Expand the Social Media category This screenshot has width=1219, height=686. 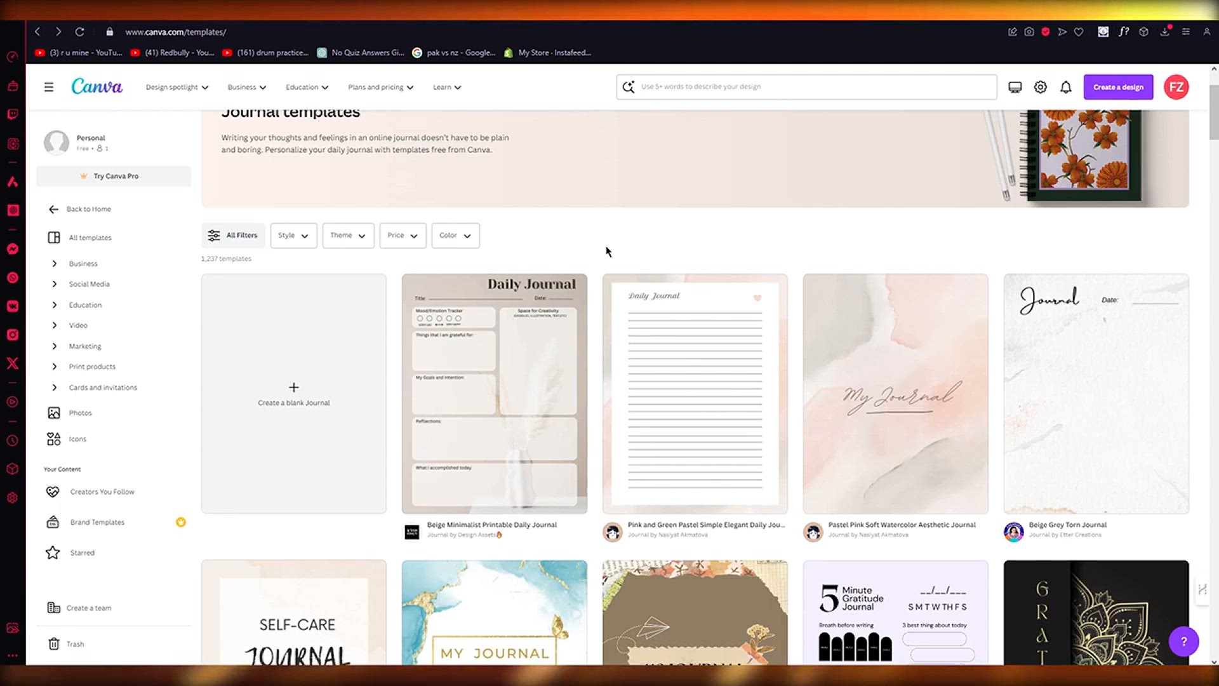point(55,284)
